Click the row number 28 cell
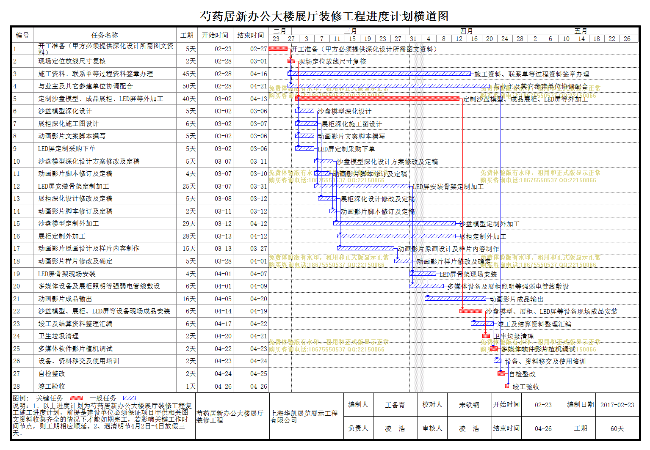This screenshot has height=450, width=650. tap(22, 386)
